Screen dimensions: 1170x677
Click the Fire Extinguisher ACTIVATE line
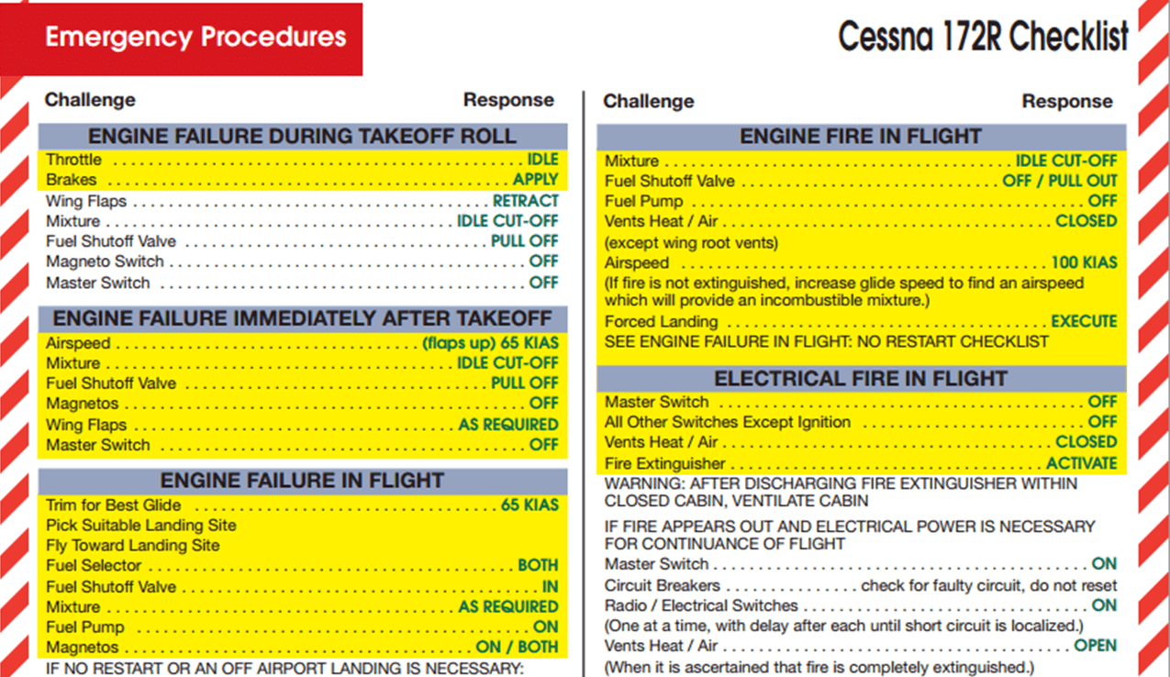(x=860, y=464)
